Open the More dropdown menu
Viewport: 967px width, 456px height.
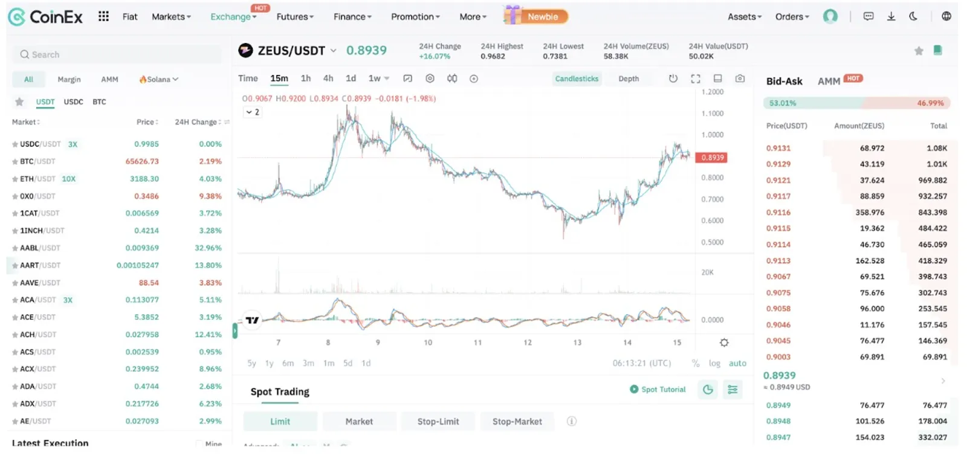[x=473, y=17]
